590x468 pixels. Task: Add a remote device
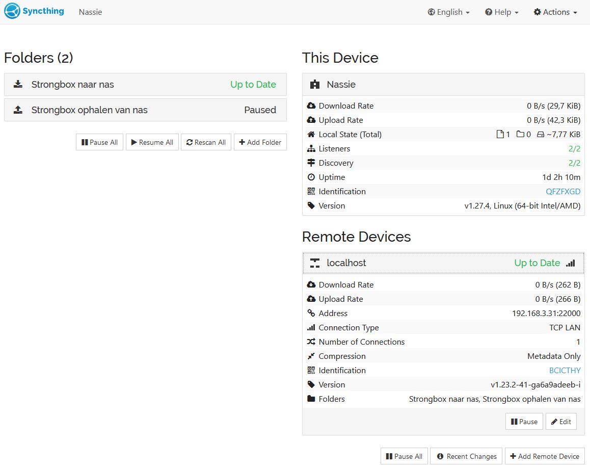(x=545, y=456)
